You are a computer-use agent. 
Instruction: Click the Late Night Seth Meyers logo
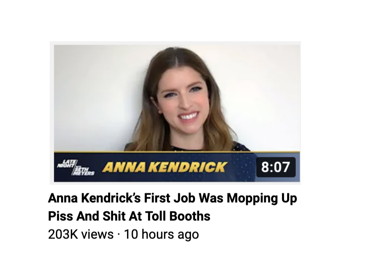(x=76, y=167)
